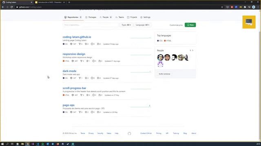This screenshot has height=146, width=261.
Task: Click star icon of dark-mode repo
Action: (86, 78)
